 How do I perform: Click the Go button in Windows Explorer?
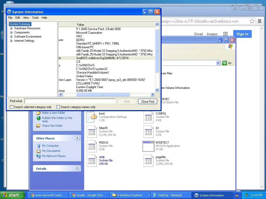[227, 63]
